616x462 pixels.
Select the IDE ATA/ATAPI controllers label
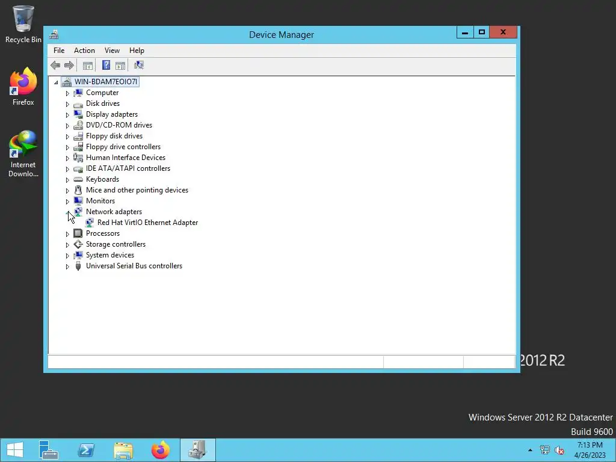128,168
